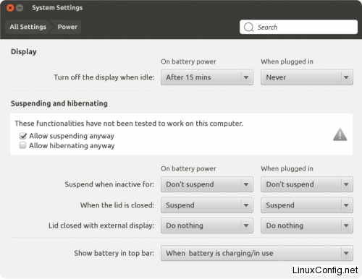The height and width of the screenshot is (279, 362).
Task: Click the 'When the lid is closed:' label
Action: (117, 205)
